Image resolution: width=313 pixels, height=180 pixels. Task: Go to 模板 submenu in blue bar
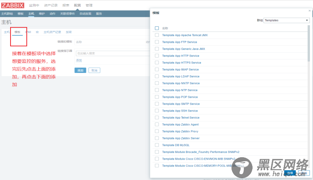click(x=21, y=14)
